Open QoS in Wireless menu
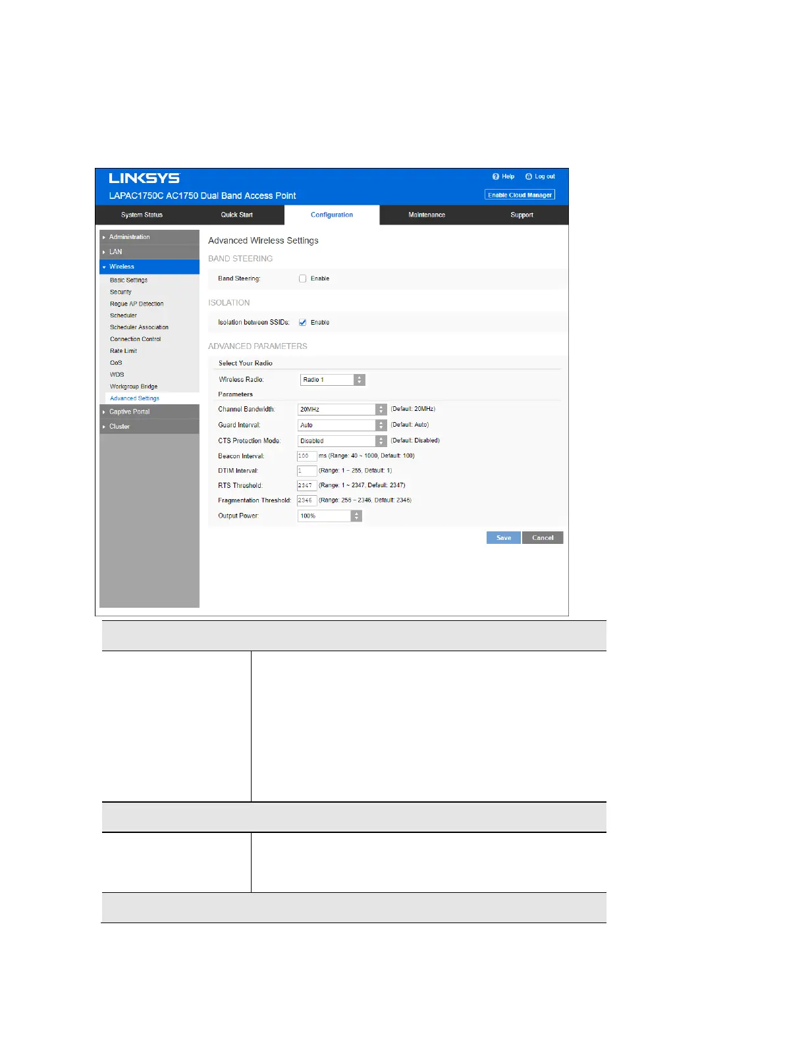Viewport: 806px width, 1043px height. tap(116, 363)
